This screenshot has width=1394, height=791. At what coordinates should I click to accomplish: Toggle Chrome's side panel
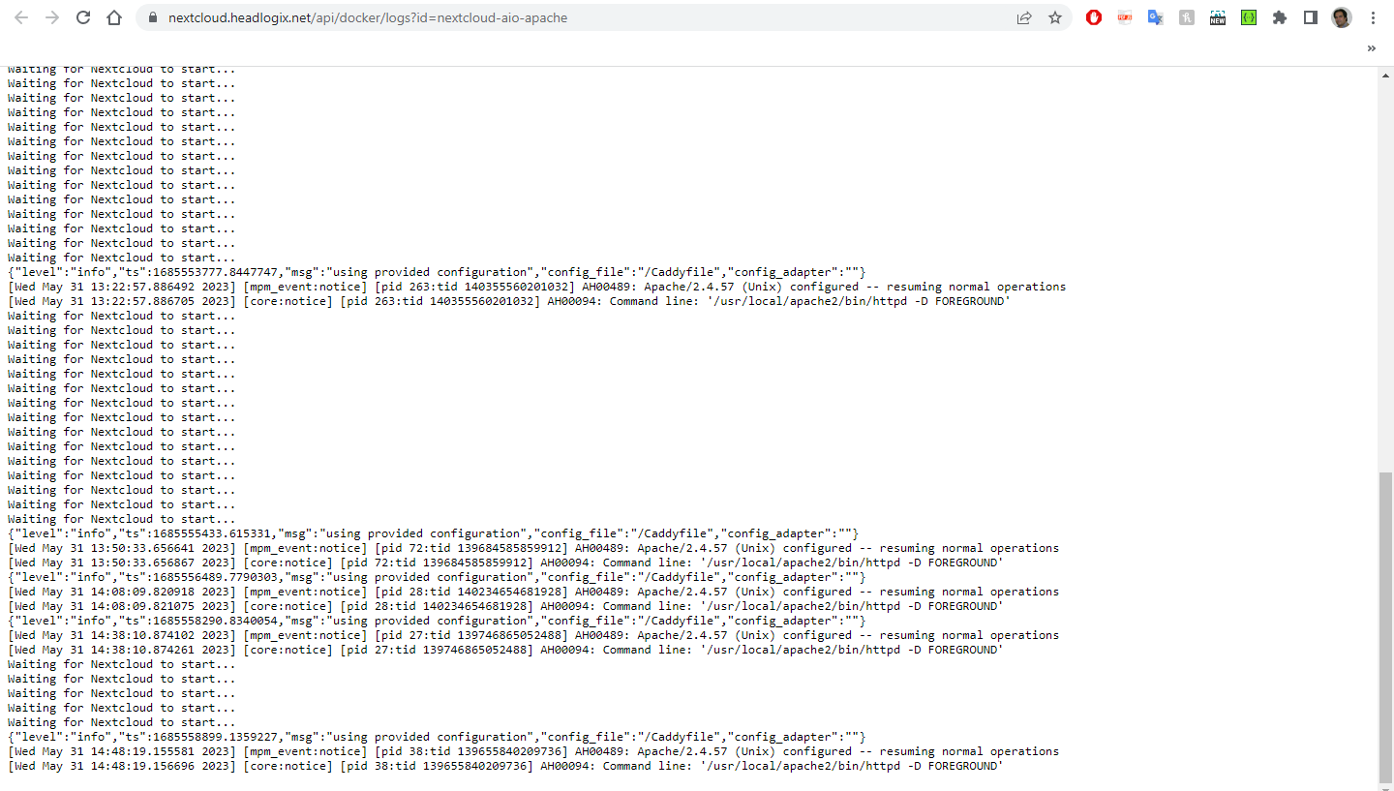1310,17
